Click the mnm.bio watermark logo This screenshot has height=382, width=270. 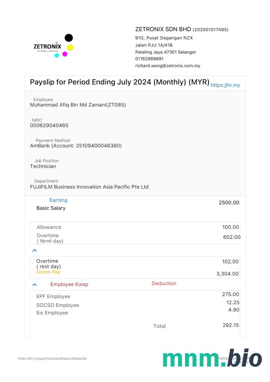212,358
